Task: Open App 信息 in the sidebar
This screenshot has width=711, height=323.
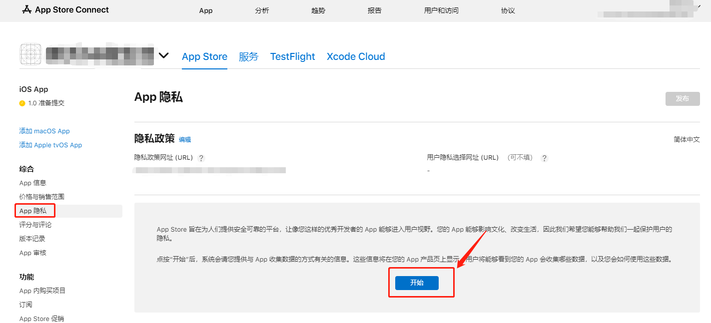Action: 33,183
